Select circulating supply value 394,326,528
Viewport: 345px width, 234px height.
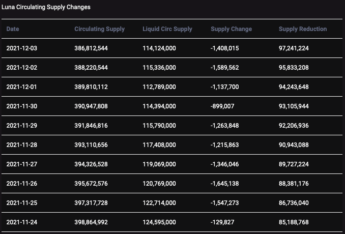click(91, 164)
